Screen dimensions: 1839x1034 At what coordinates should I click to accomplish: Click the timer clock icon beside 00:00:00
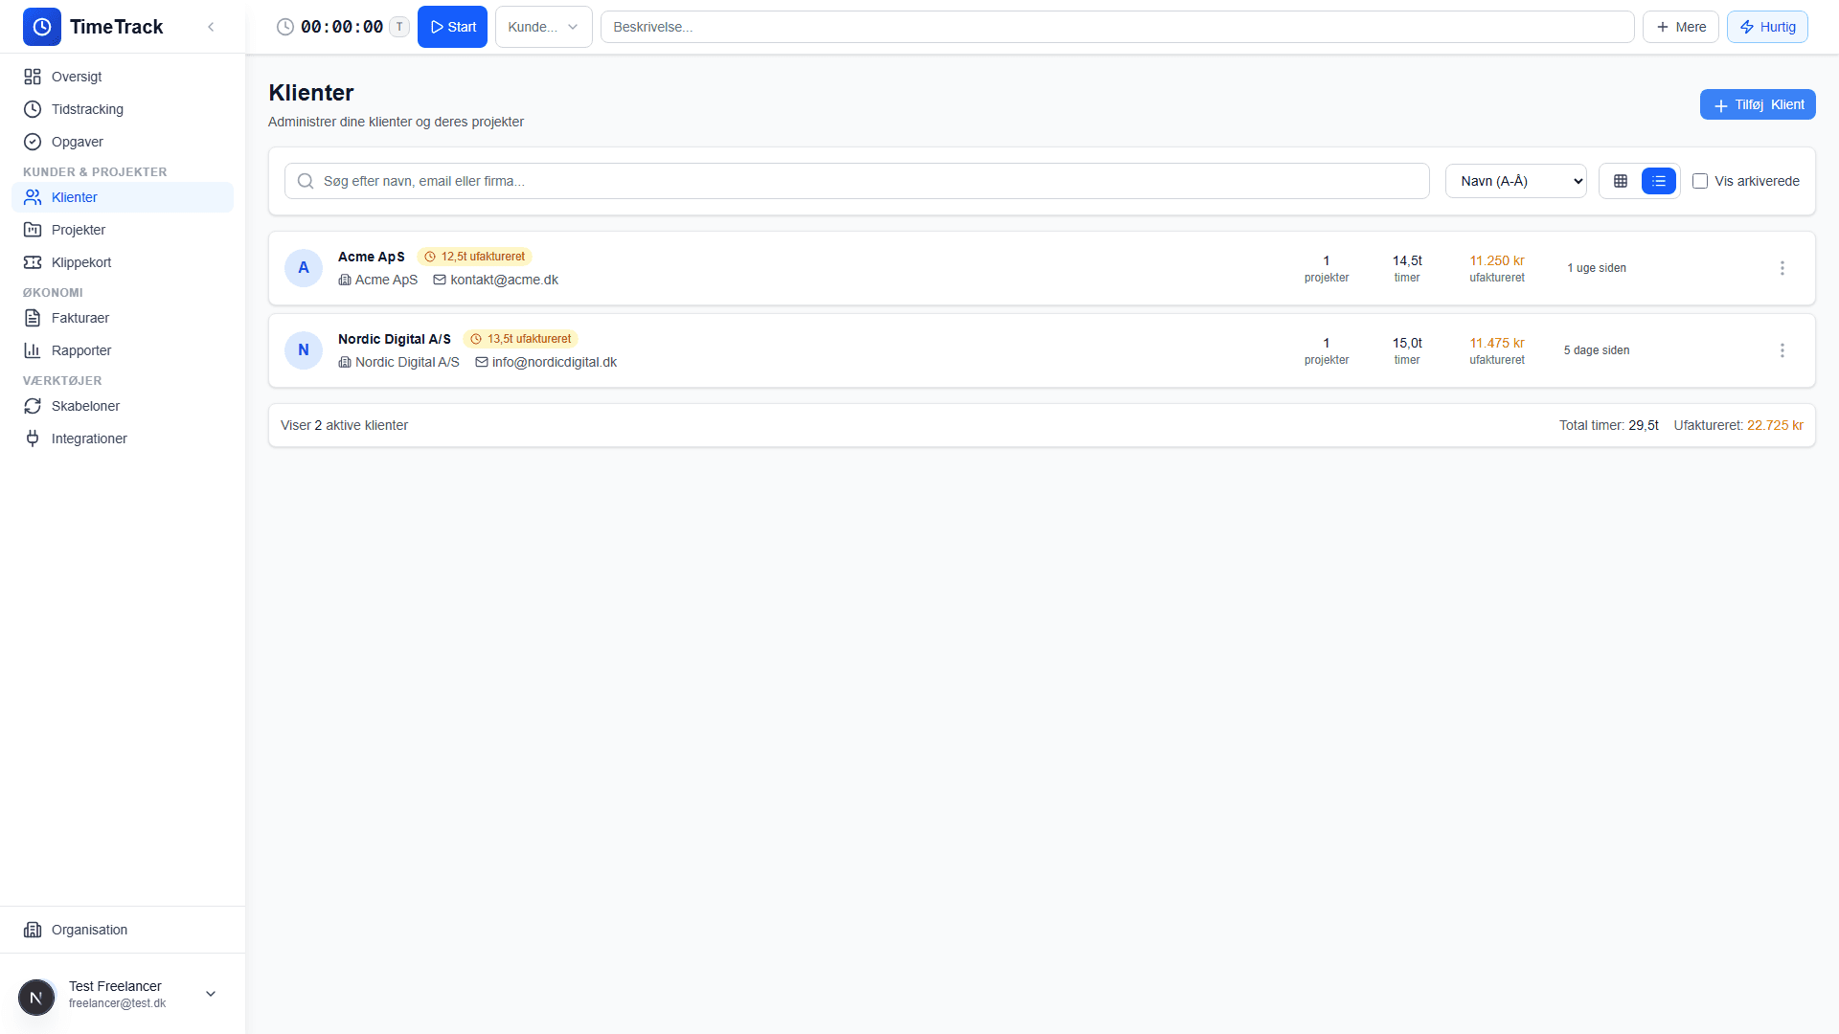click(x=285, y=27)
